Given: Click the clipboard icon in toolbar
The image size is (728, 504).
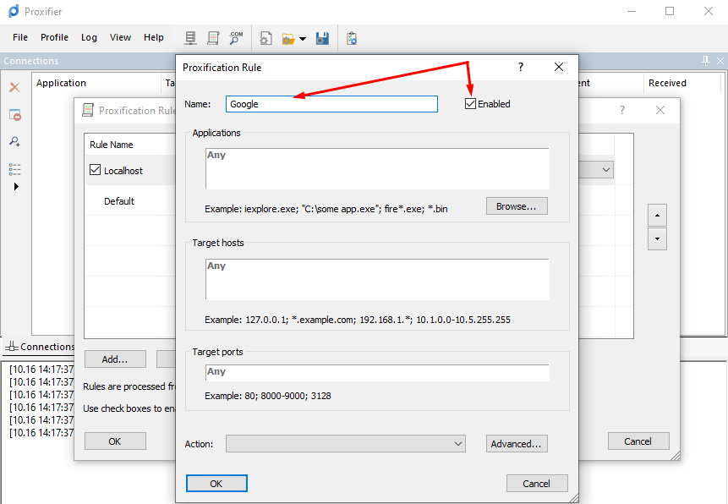Looking at the screenshot, I should [352, 38].
